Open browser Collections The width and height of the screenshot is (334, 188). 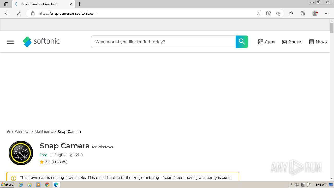click(303, 13)
